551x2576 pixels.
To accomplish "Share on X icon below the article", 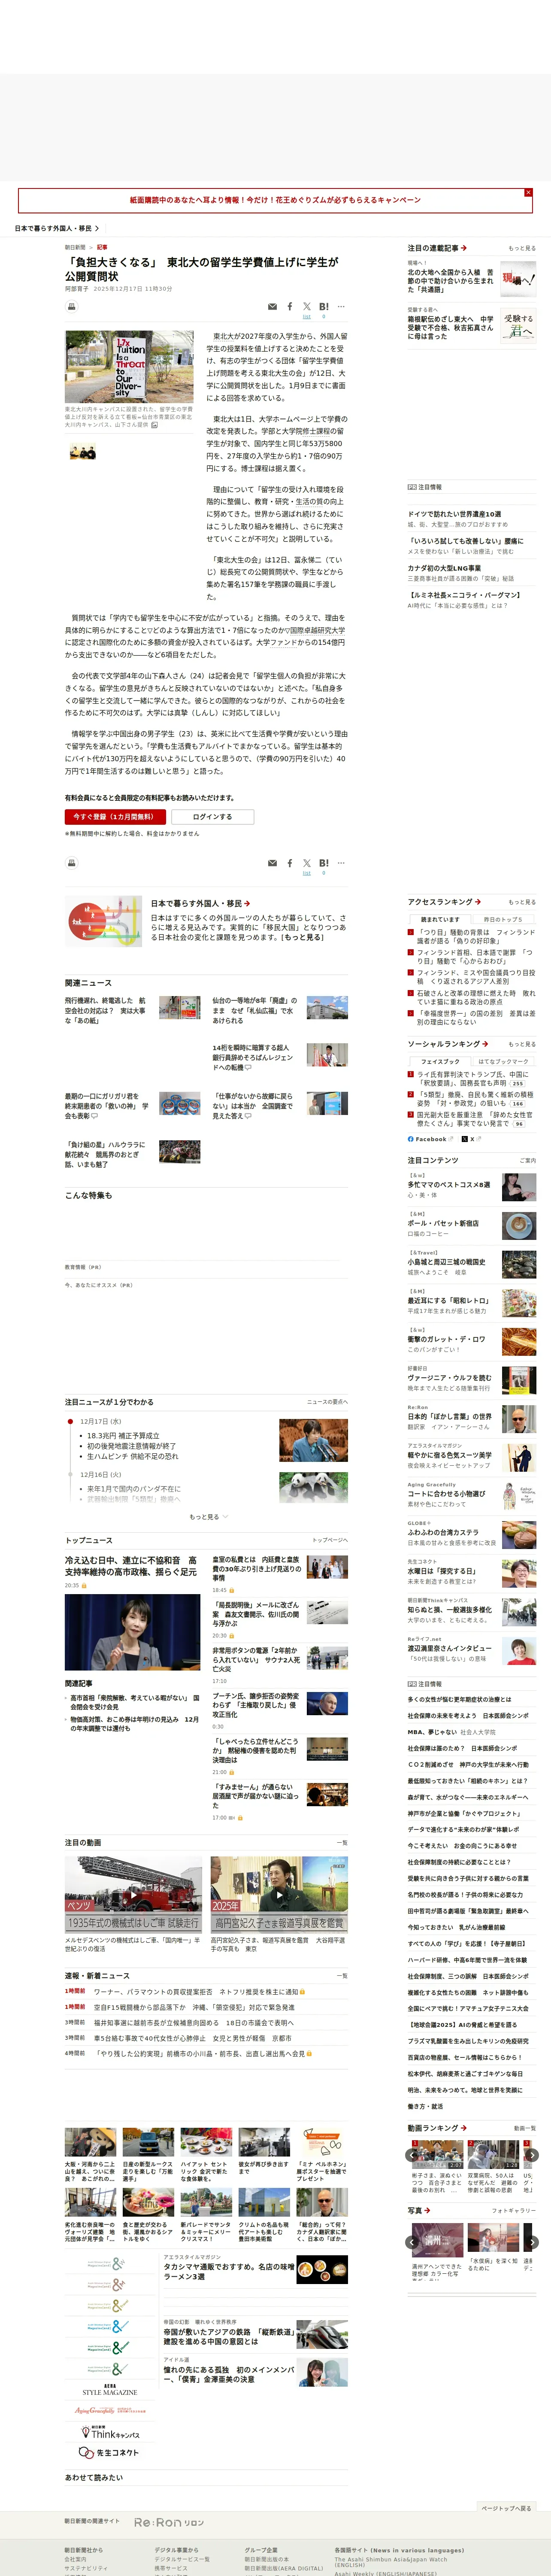I will point(307,864).
